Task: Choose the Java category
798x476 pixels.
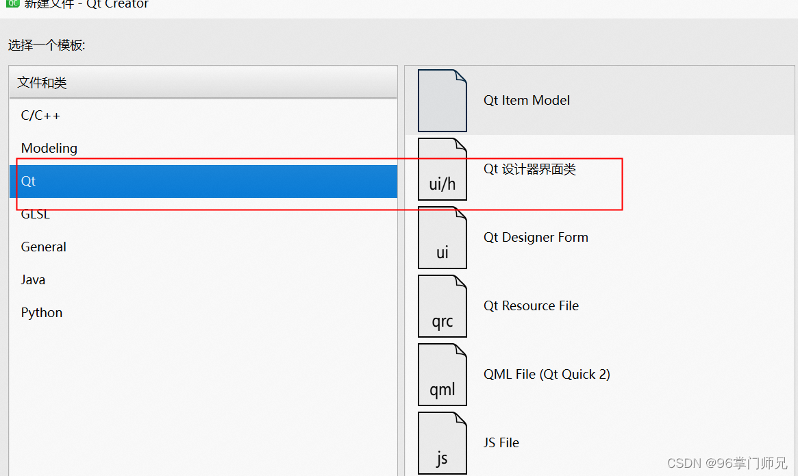Action: [x=32, y=279]
